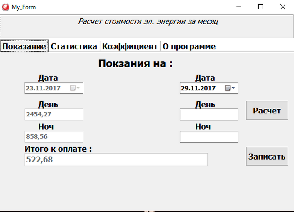Image resolution: width=294 pixels, height=212 pixels.
Task: Focus the empty Ноч field on the right
Action: point(209,137)
